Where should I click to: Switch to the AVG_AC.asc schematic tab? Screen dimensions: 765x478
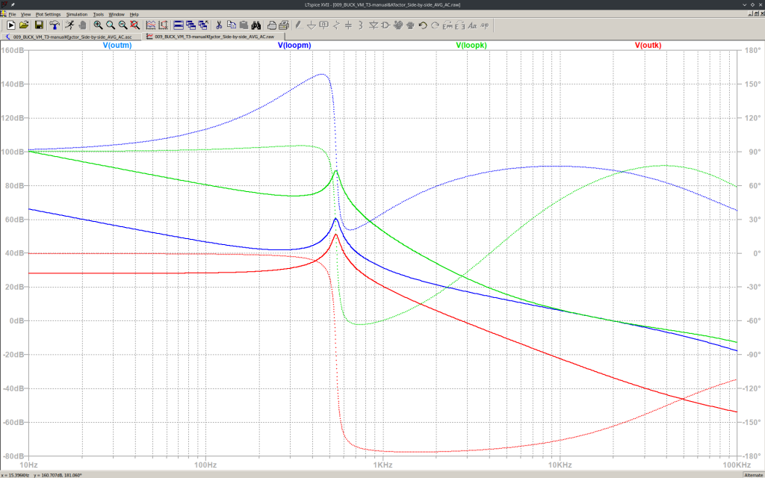point(72,37)
